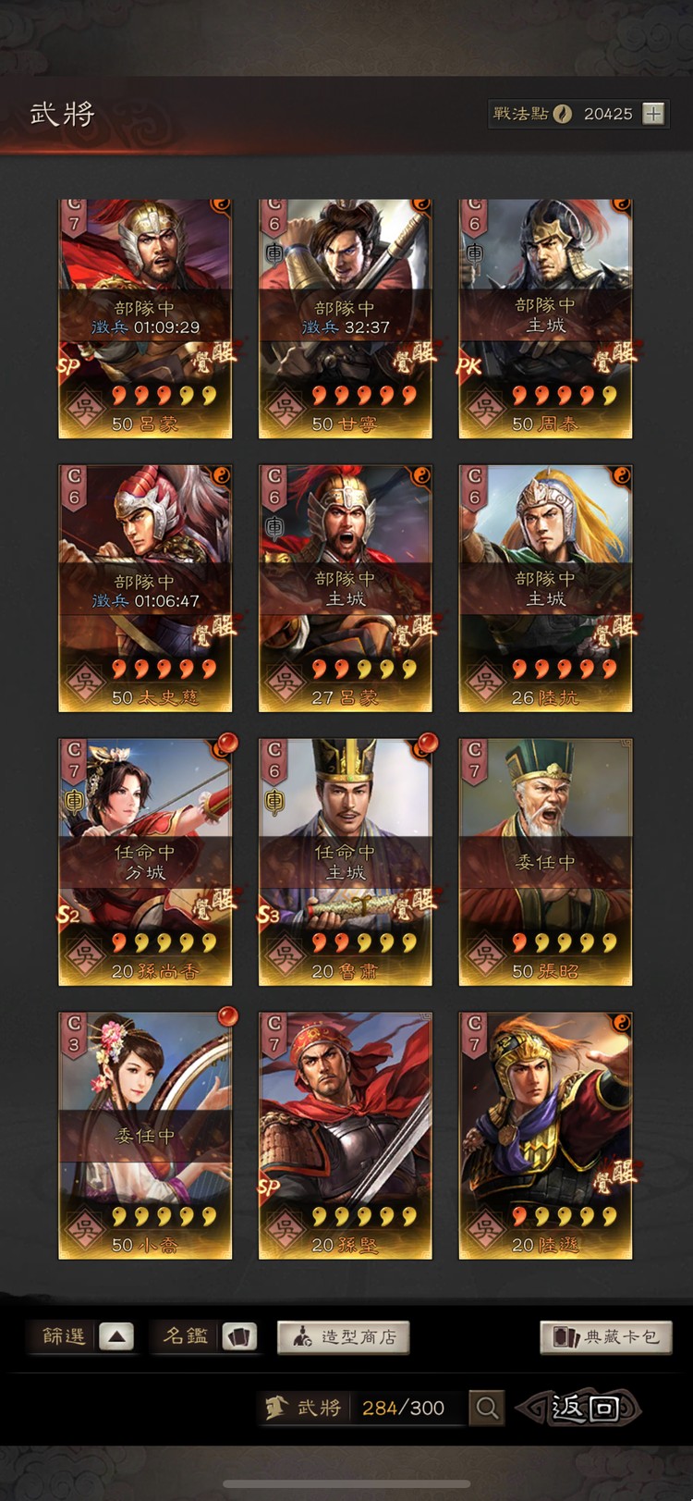Click the plus icon beside 戰法點 20425

(653, 114)
